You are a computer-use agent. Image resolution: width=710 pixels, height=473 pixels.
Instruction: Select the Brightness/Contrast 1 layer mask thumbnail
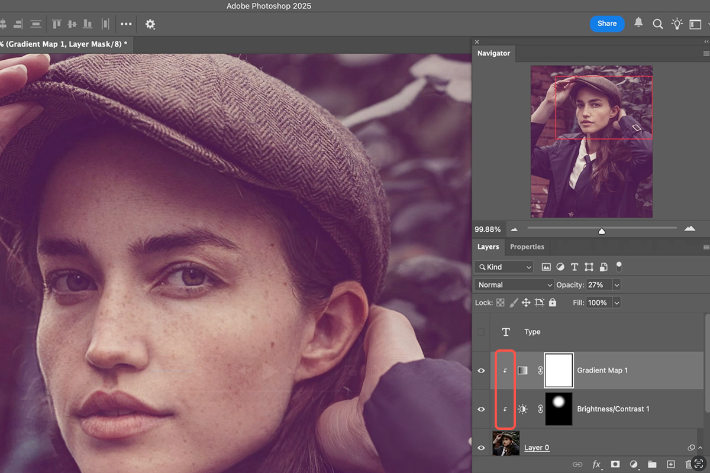(x=559, y=409)
